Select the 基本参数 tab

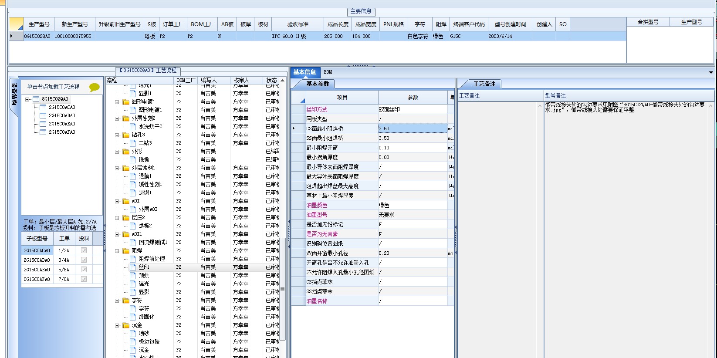pos(318,84)
